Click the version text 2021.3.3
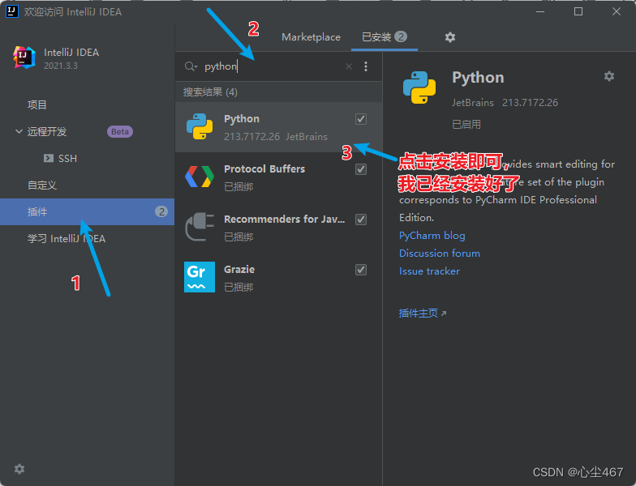636x486 pixels. tap(61, 66)
